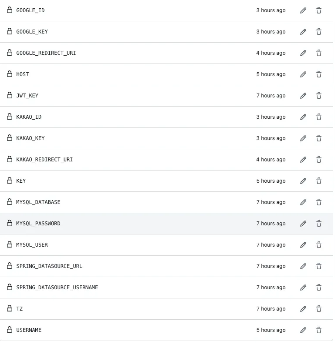Edit SPRING_DATASOURCE_URL with pencil icon

(303, 266)
